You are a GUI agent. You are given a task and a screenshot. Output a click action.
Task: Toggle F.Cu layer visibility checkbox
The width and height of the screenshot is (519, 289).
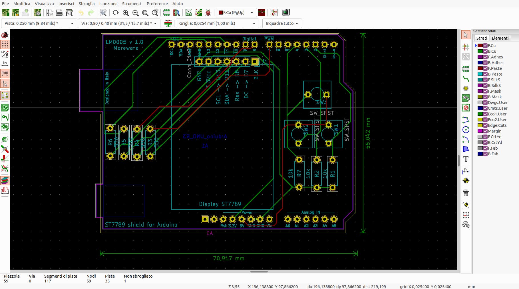tap(485, 46)
